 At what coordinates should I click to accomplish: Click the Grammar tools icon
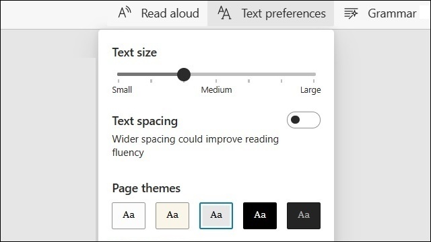point(351,13)
